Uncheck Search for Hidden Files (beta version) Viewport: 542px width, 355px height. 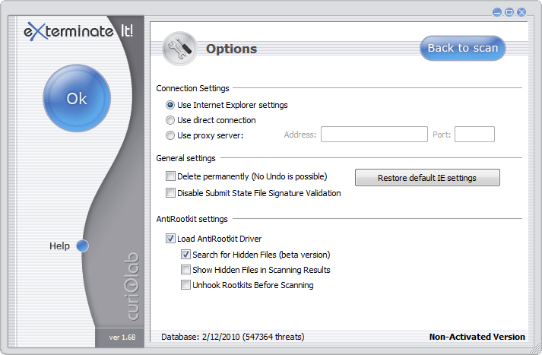click(185, 255)
